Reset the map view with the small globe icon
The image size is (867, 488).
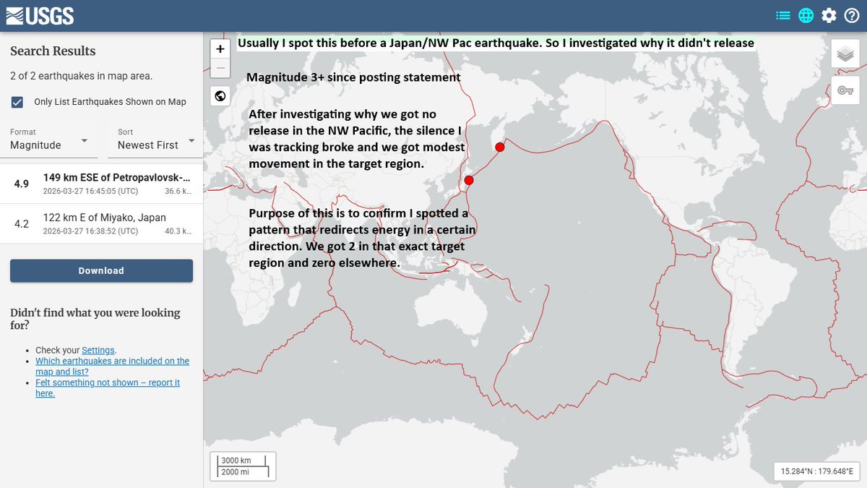220,95
